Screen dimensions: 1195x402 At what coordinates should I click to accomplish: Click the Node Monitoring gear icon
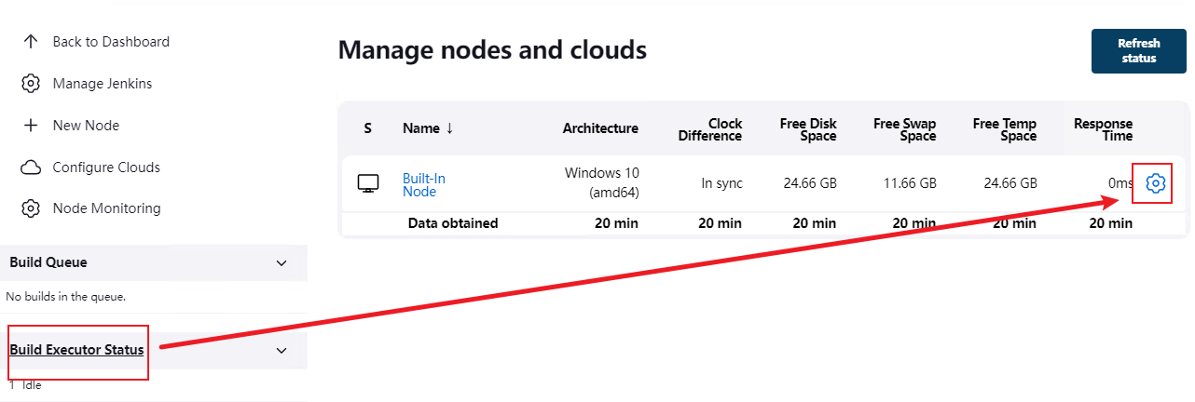[x=31, y=208]
